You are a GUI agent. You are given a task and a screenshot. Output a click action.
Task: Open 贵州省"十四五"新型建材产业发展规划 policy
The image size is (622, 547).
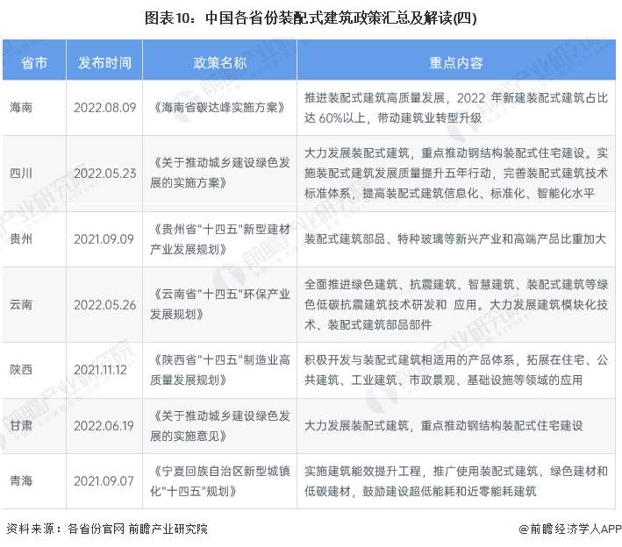[219, 238]
